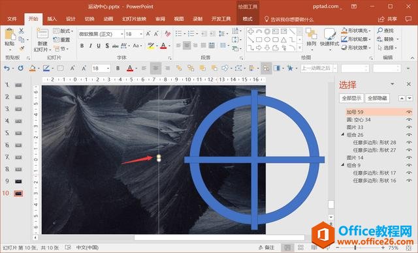This screenshot has height=253, width=418.
Task: Toggle visibility of 任意多边形: 形状 27
Action: (409, 150)
